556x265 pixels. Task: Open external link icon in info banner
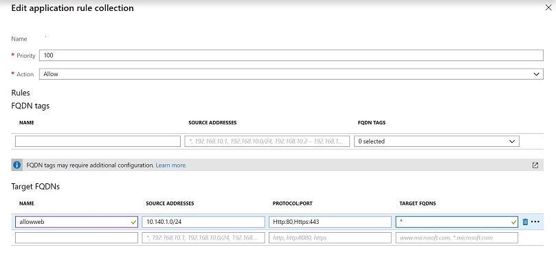click(535, 165)
